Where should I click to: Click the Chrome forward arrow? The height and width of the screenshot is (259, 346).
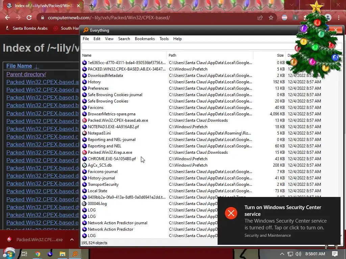pyautogui.click(x=18, y=18)
